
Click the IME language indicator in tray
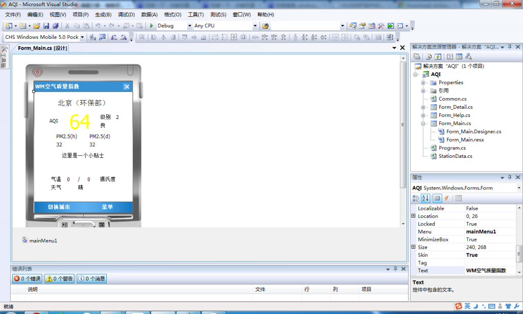click(467, 306)
